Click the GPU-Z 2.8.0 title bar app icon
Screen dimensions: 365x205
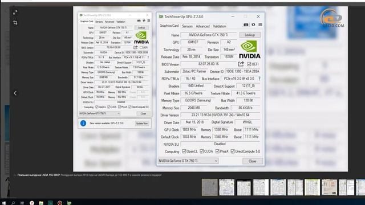(161, 17)
